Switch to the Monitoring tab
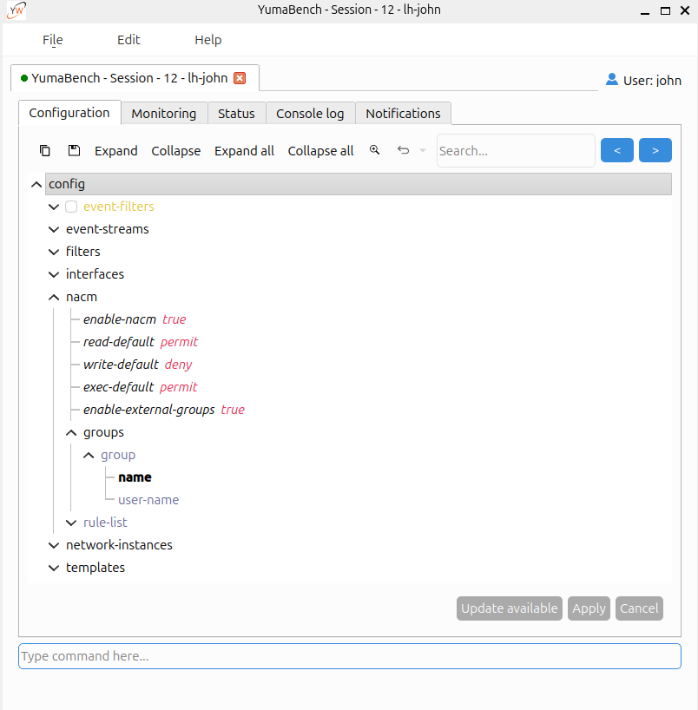This screenshot has height=710, width=698. pos(164,113)
